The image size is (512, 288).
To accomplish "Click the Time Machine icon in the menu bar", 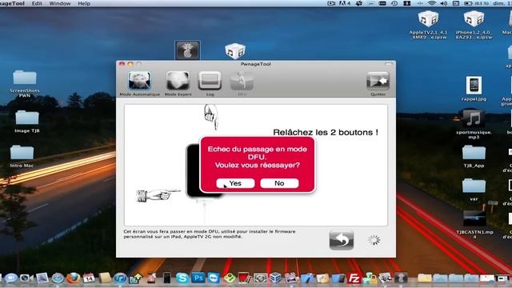I will tap(394, 3).
